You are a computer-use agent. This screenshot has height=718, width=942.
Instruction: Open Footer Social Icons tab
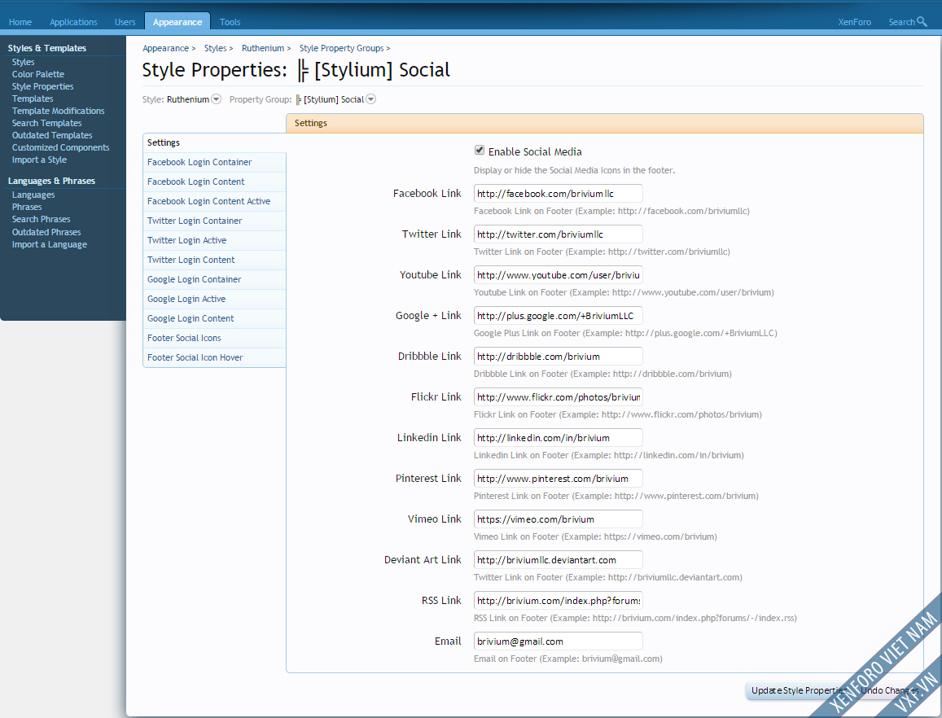pyautogui.click(x=214, y=338)
